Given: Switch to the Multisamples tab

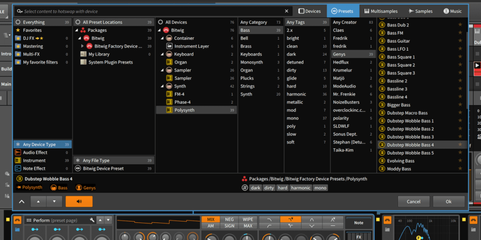Looking at the screenshot, I should (x=381, y=11).
